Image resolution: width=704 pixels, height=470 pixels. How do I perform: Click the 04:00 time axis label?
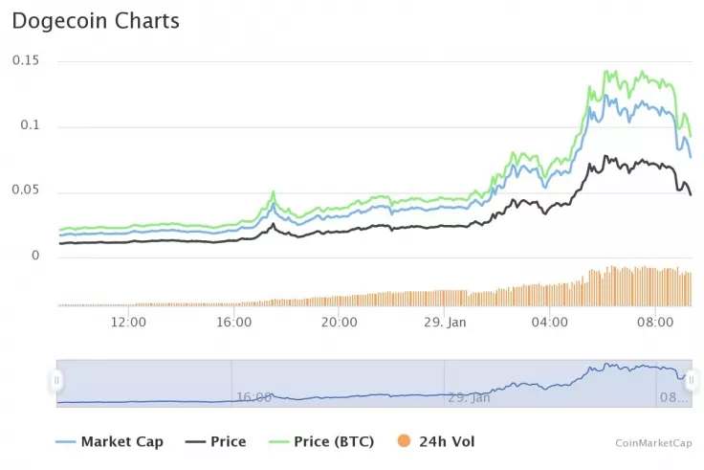550,323
